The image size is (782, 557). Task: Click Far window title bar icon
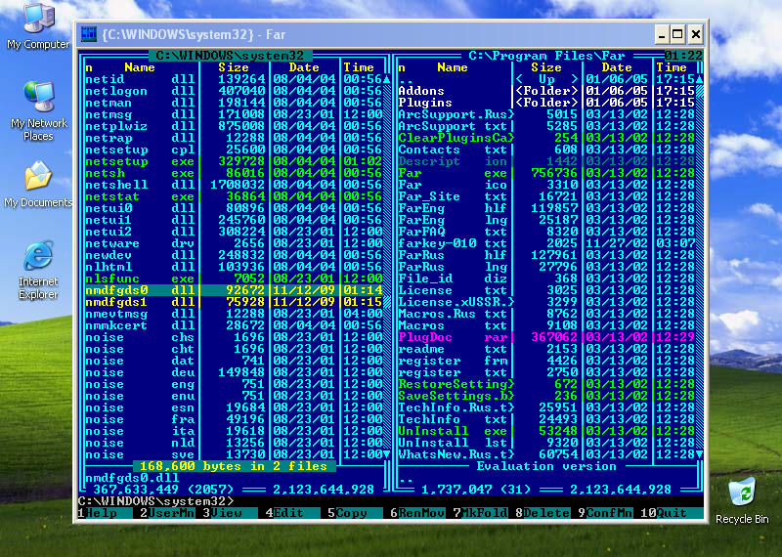[89, 34]
